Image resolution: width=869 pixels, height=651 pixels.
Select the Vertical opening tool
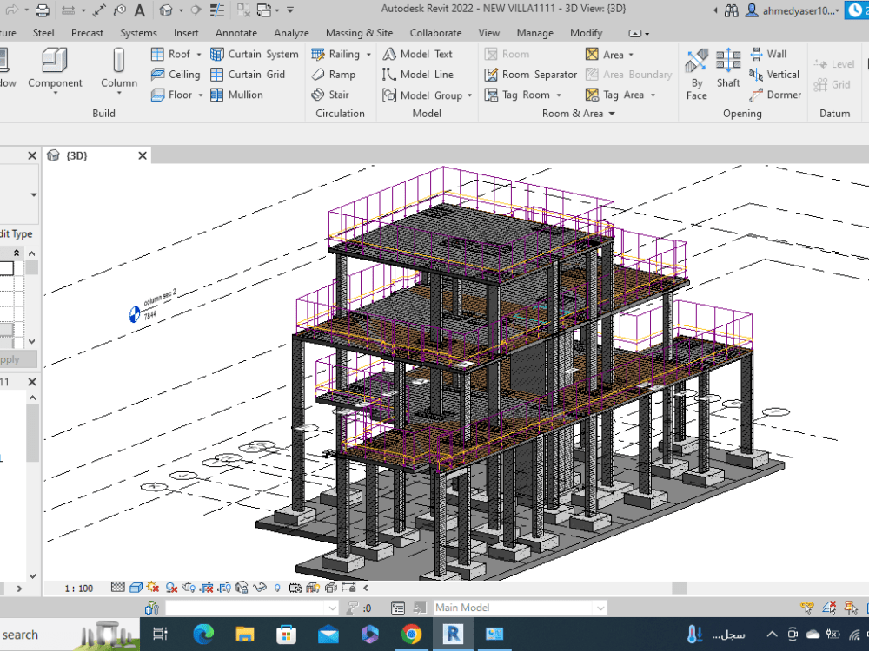coord(773,74)
